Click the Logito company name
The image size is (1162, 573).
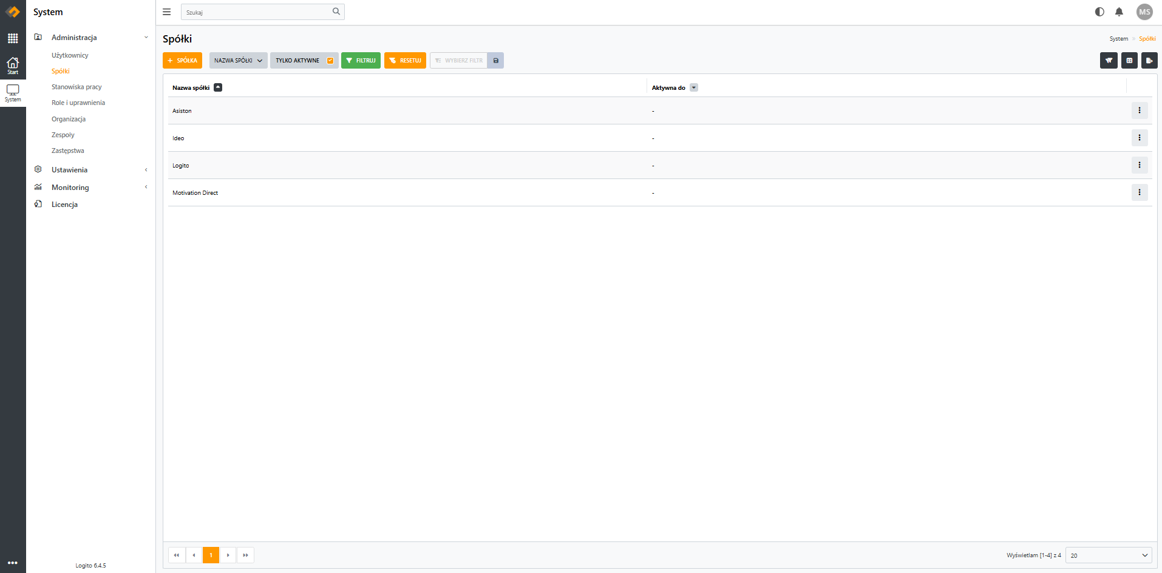pyautogui.click(x=181, y=166)
